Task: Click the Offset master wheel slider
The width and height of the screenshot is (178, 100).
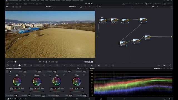Action: coord(77,92)
